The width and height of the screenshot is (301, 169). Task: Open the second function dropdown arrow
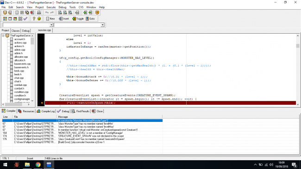(x=102, y=25)
